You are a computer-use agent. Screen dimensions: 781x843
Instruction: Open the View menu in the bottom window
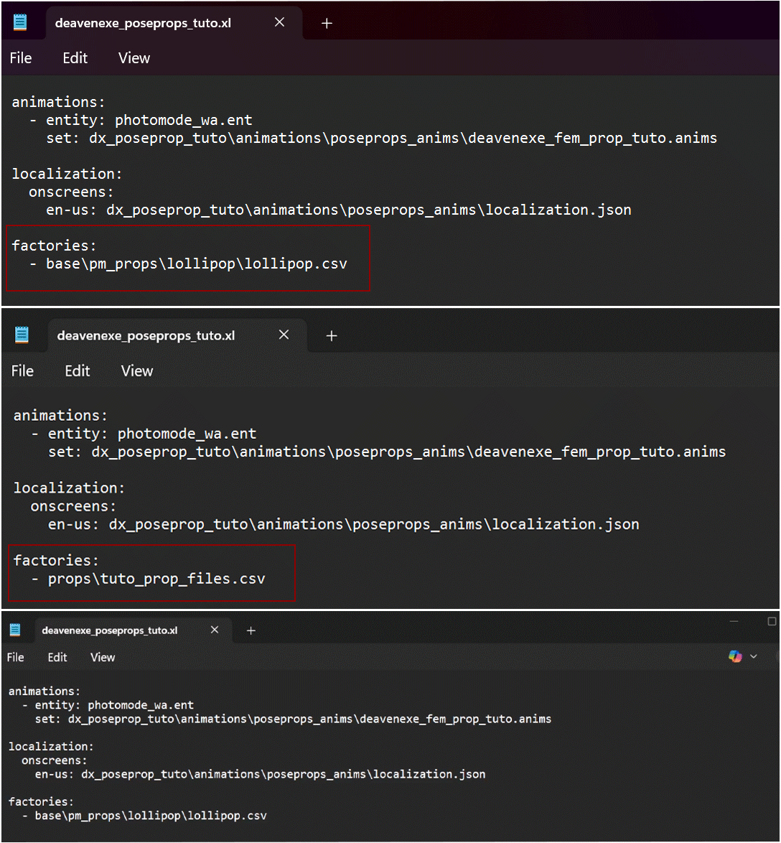103,657
